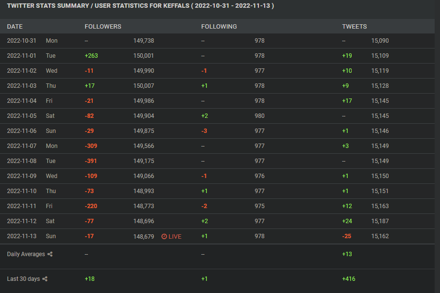Click the +416 tweets 30-day total
Image resolution: width=440 pixels, height=293 pixels.
point(349,279)
